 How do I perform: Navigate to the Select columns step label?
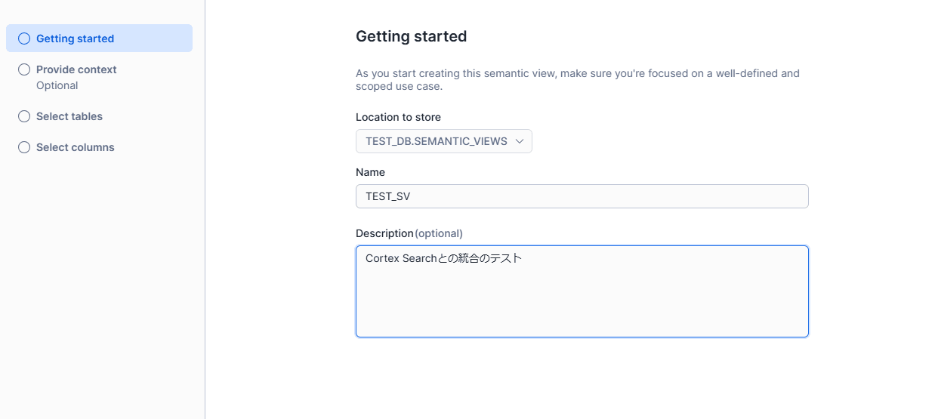(76, 147)
